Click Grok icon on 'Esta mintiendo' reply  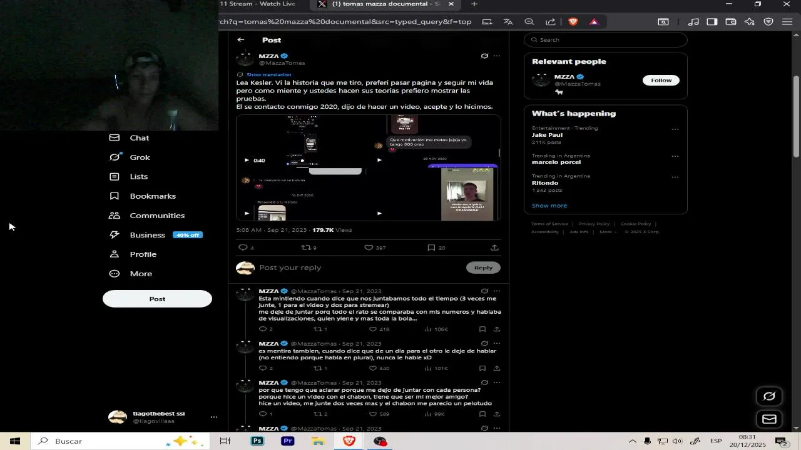click(x=484, y=291)
